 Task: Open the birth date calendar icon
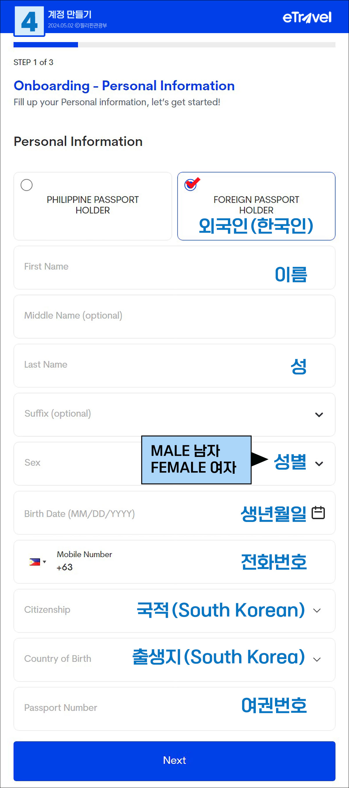318,513
